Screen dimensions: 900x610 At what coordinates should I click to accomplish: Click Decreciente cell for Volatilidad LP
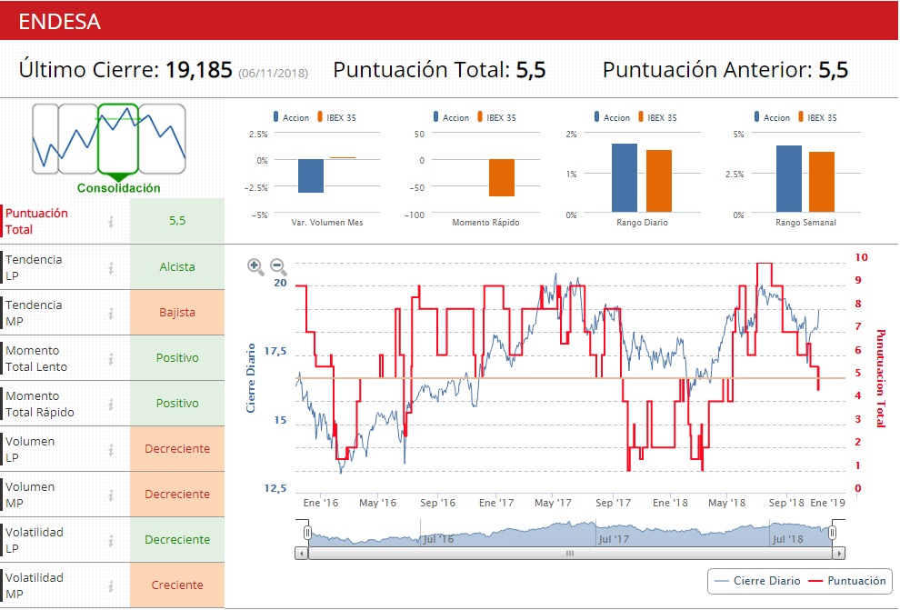[x=177, y=540]
